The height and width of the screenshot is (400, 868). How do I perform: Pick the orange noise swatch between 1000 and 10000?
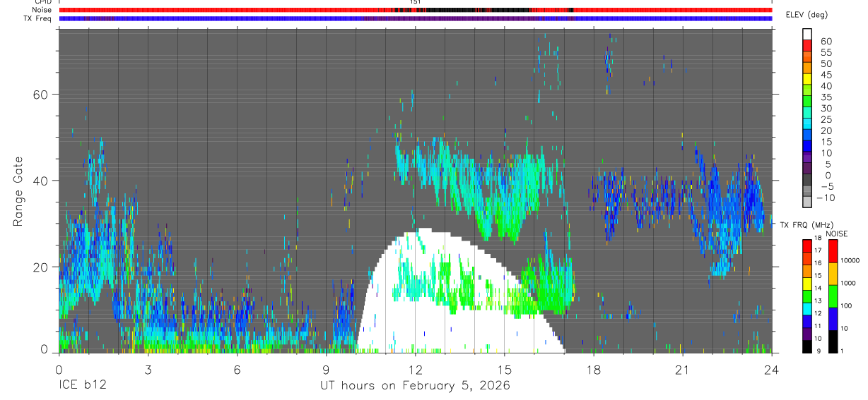coord(833,274)
